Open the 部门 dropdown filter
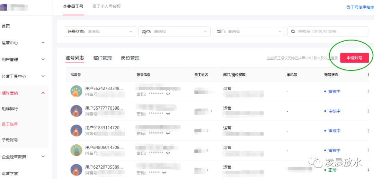 [x=249, y=32]
